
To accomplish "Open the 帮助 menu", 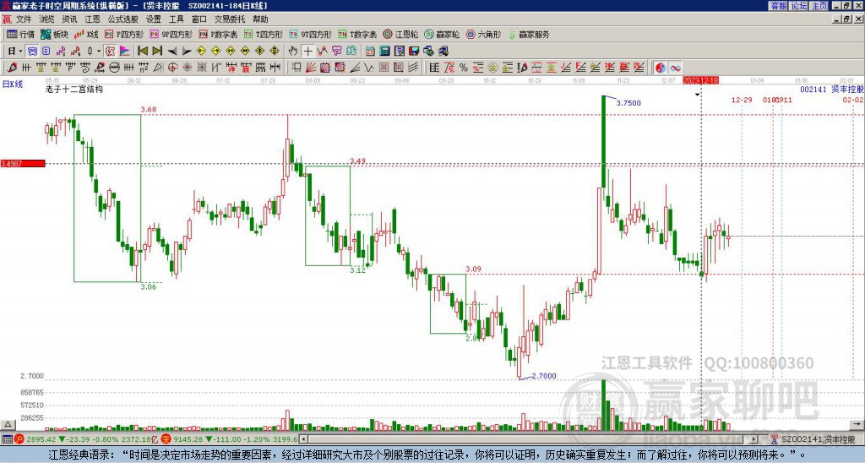I will (x=260, y=19).
